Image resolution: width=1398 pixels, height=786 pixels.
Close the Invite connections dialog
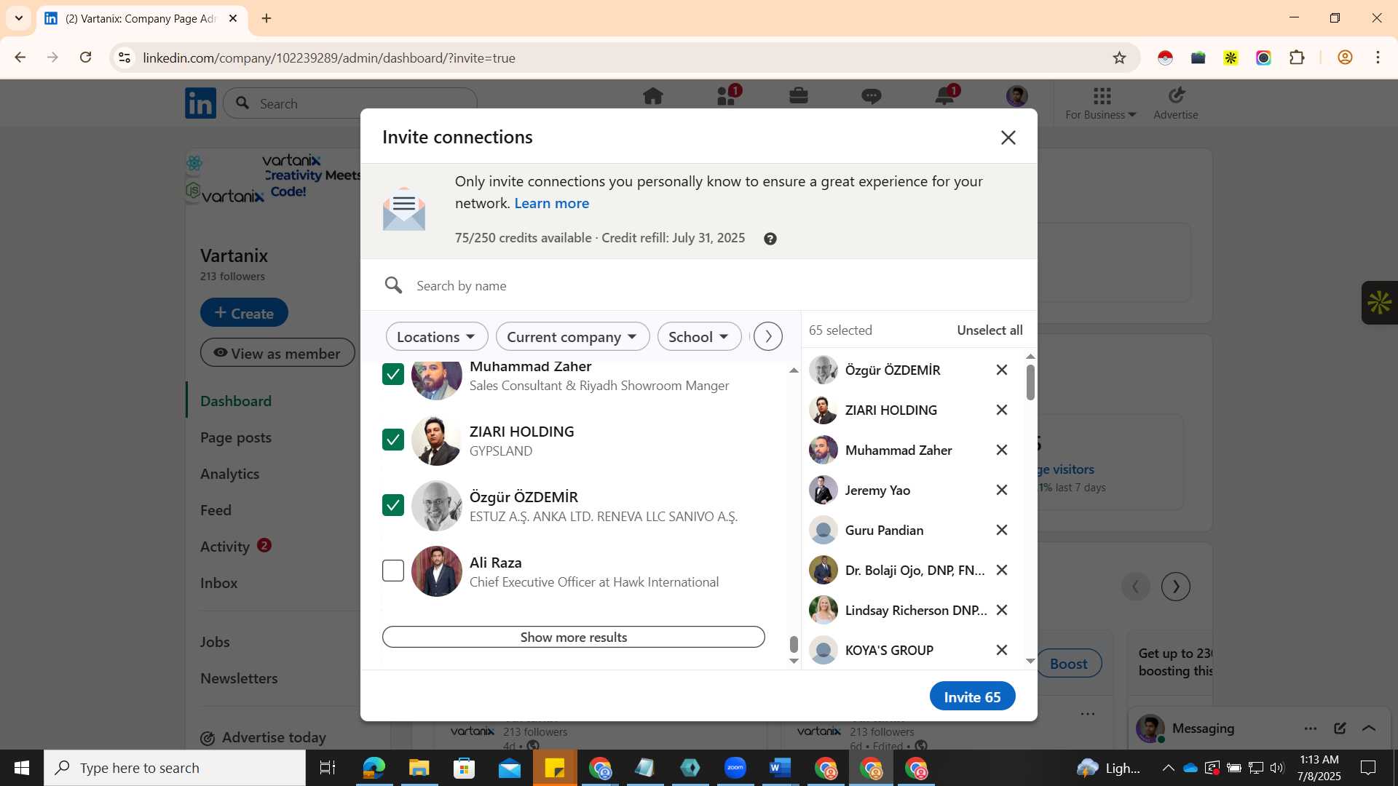[x=1008, y=138]
